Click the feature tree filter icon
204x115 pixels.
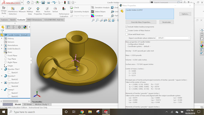[2, 31]
